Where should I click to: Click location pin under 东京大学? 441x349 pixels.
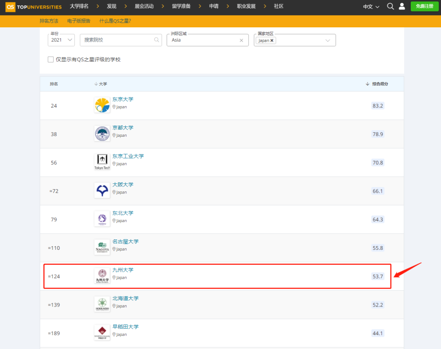[114, 107]
